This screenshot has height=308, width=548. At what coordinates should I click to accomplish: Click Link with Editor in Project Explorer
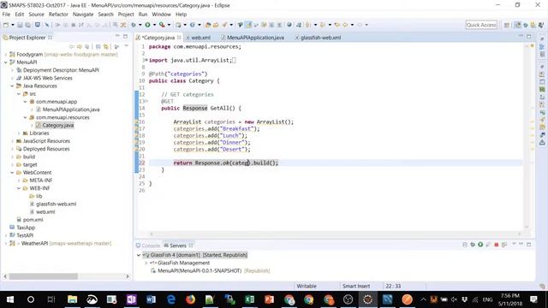tap(106, 46)
